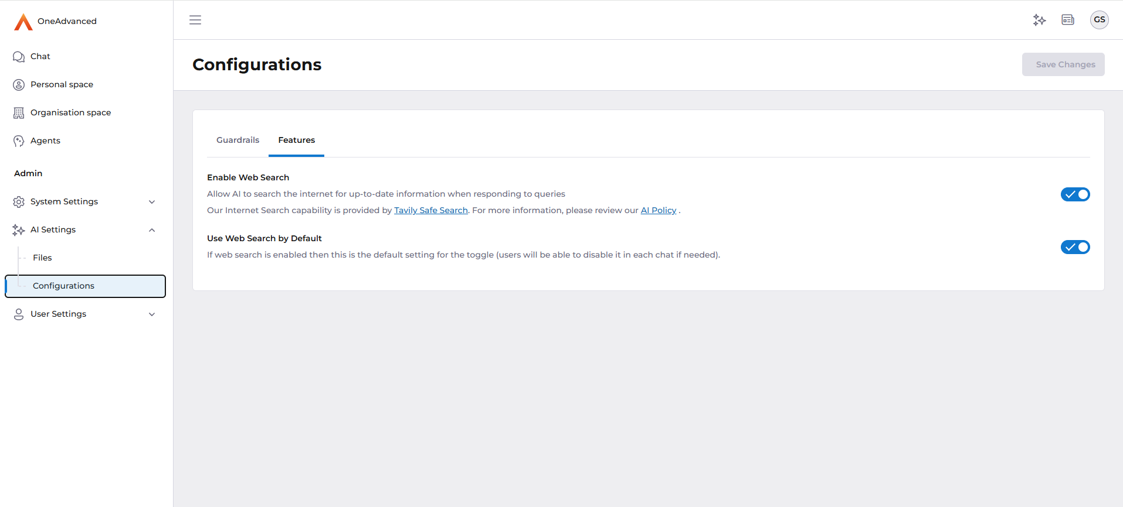Image resolution: width=1123 pixels, height=507 pixels.
Task: Open the news panel icon in header
Action: tap(1068, 20)
